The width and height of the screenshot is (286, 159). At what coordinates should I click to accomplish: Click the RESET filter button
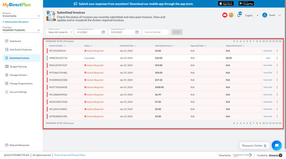point(177,32)
